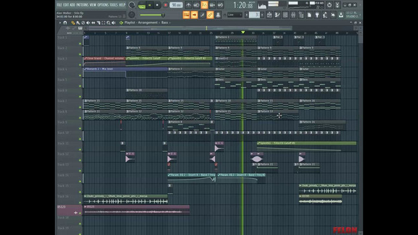Select the playlist paint brush tool

point(78,23)
